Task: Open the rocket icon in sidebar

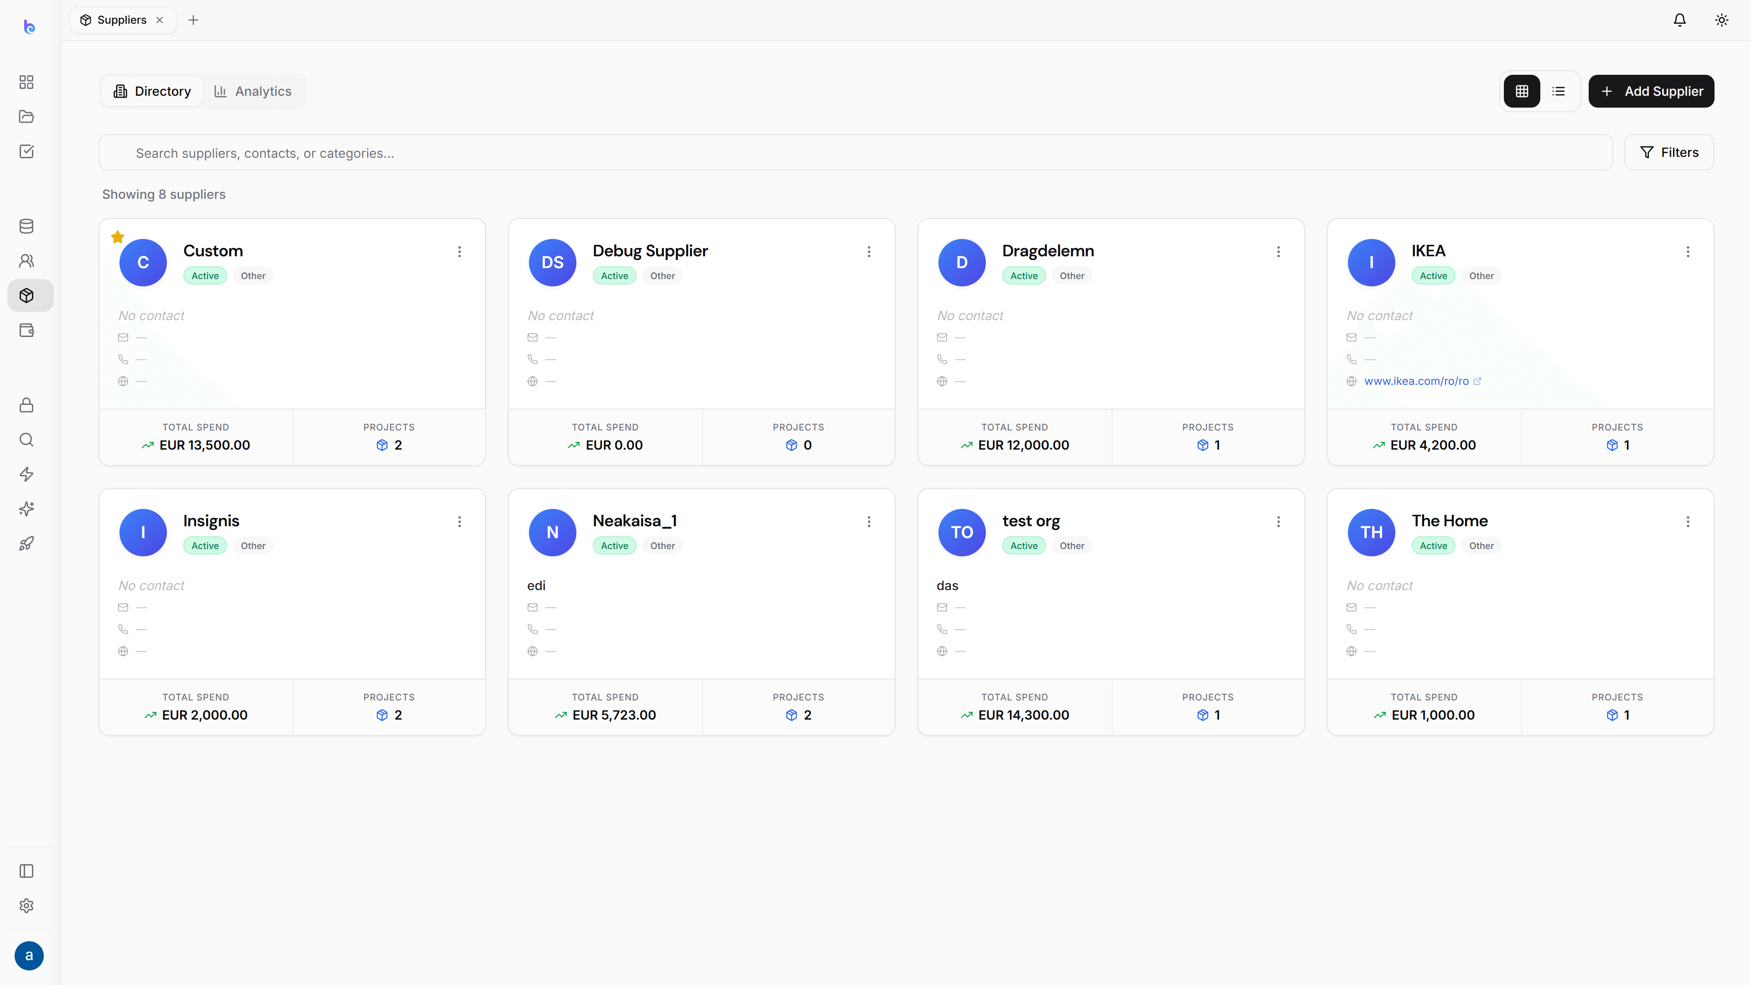Action: coord(26,544)
